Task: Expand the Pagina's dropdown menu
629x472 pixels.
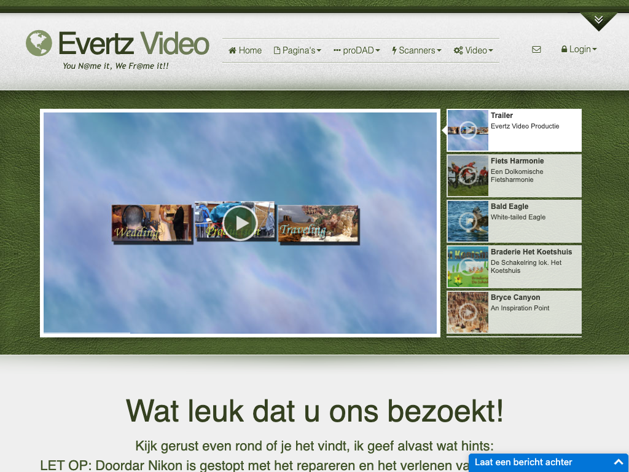Action: pyautogui.click(x=297, y=50)
